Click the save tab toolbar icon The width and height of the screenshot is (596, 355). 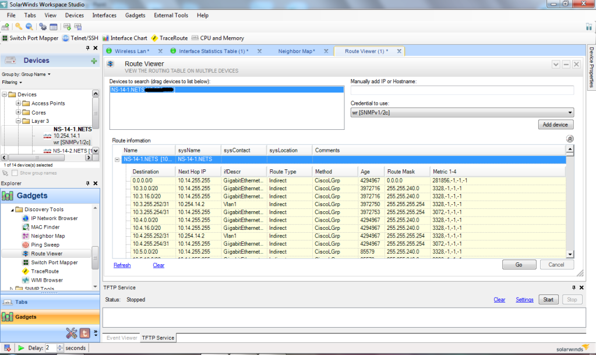coord(78,27)
